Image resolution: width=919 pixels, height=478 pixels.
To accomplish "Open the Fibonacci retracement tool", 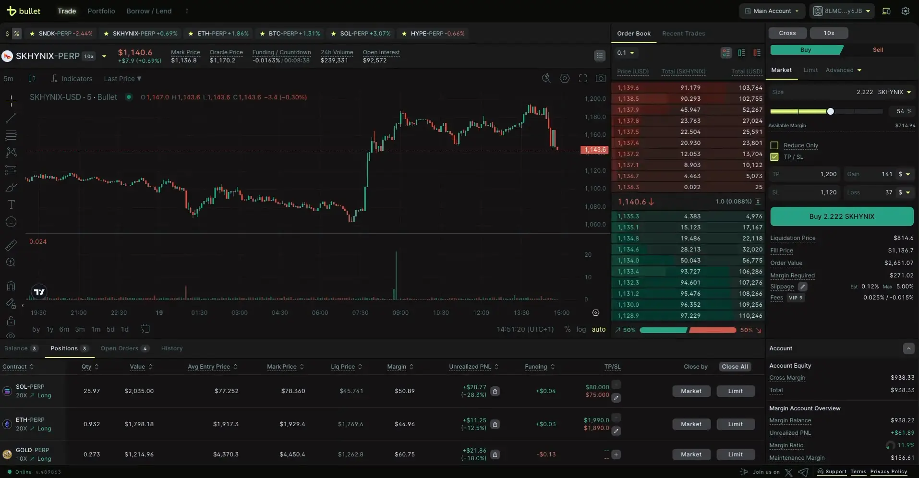I will [11, 135].
